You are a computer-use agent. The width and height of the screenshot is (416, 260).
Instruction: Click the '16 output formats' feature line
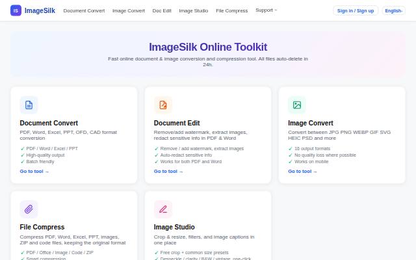(x=309, y=149)
